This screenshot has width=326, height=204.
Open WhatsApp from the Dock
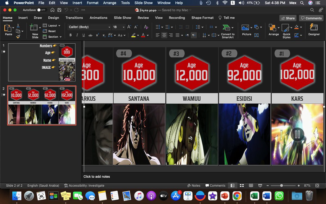click(x=279, y=196)
